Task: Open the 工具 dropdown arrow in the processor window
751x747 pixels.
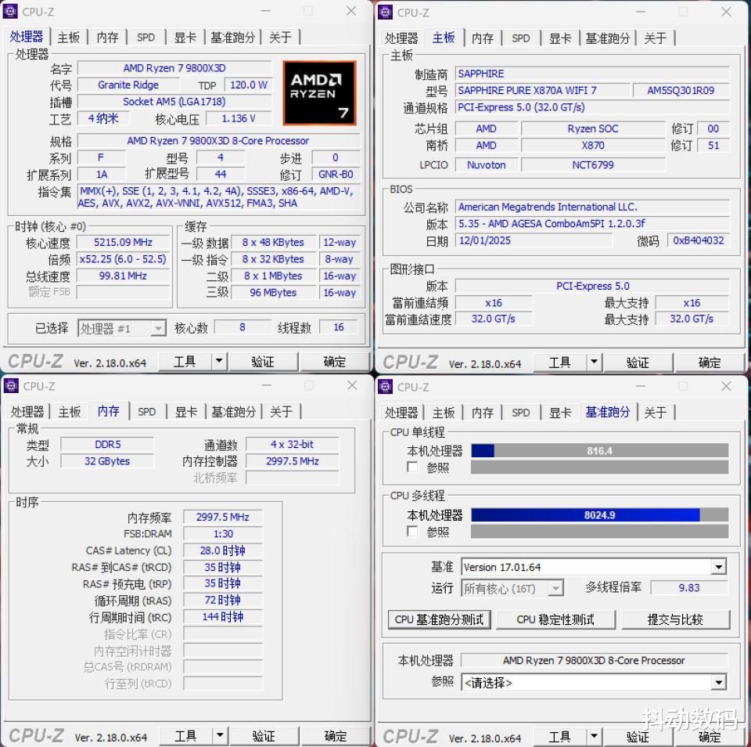Action: click(x=219, y=360)
